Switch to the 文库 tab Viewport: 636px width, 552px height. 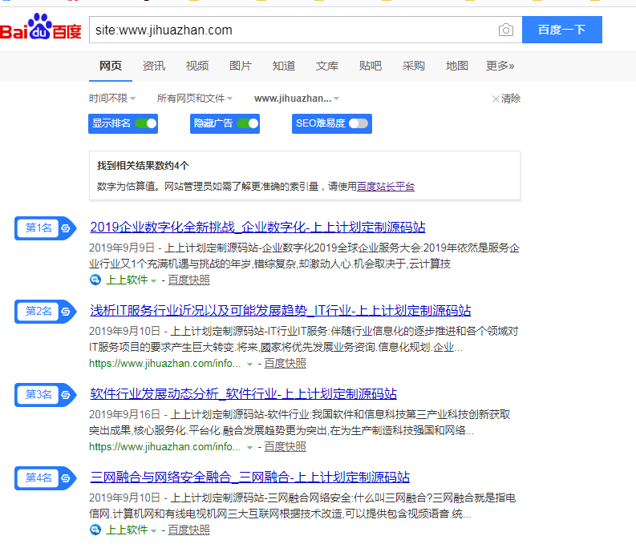327,66
